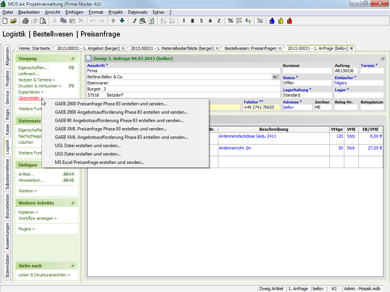
Task: Collapse the Siehe auch section
Action: click(x=73, y=266)
